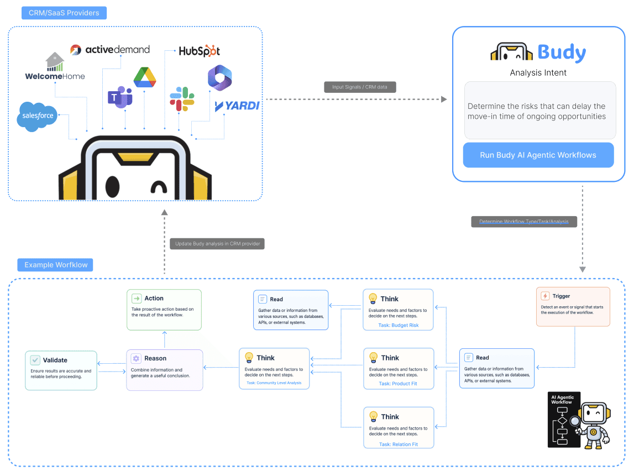Click the Budy brand name text
634x476 pixels.
click(562, 53)
